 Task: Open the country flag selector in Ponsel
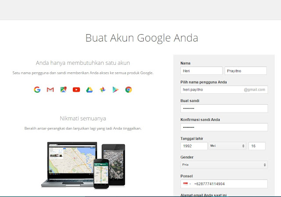click(x=187, y=184)
